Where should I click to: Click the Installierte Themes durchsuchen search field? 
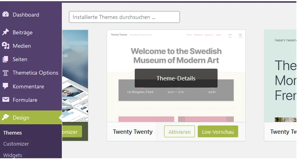pyautogui.click(x=124, y=17)
